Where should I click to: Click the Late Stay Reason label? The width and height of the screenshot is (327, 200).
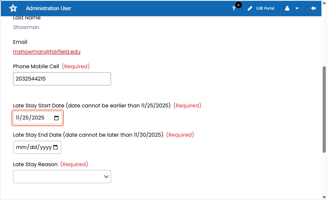pos(35,164)
